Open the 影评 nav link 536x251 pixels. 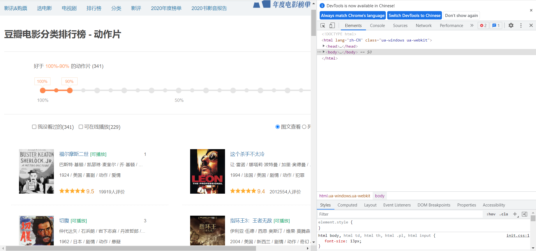136,8
